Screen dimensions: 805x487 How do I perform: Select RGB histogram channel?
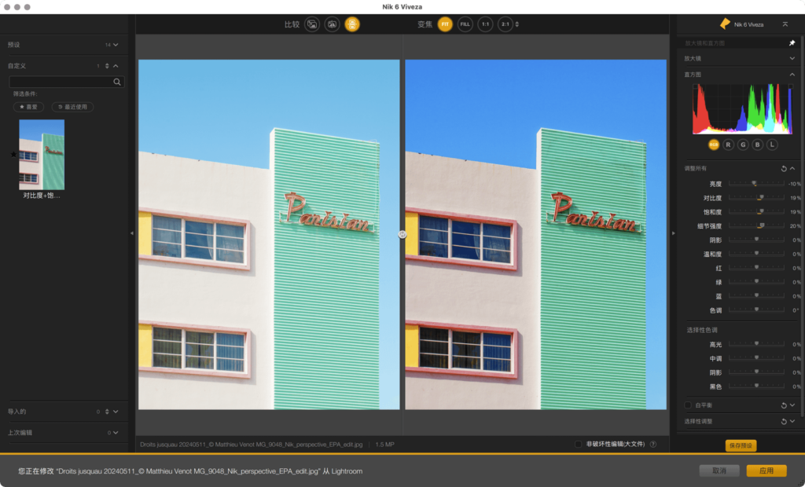click(714, 145)
